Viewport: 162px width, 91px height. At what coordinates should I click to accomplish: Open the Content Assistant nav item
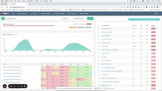pos(83,13)
